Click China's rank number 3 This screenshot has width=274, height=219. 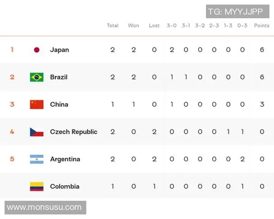tap(12, 104)
